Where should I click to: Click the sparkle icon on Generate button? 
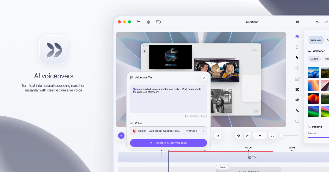coord(151,143)
